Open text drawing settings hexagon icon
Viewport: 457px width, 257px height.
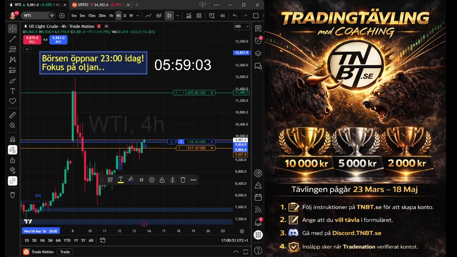pyautogui.click(x=152, y=180)
